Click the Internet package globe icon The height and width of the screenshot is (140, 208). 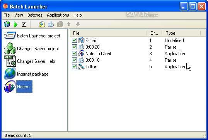10,74
